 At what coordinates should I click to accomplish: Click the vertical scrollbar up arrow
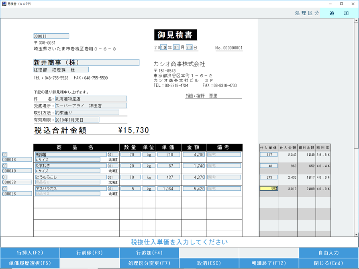pyautogui.click(x=356, y=20)
